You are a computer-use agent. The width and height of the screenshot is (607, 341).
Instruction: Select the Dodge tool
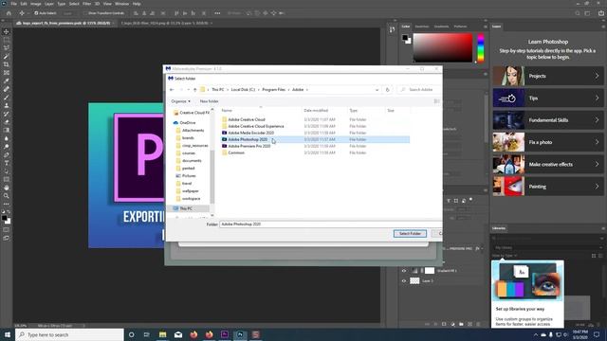click(7, 147)
